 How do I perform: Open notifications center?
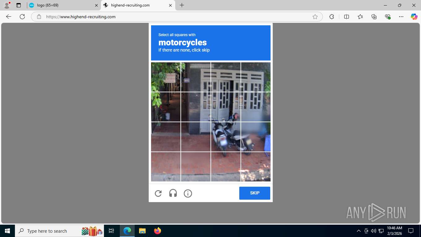click(411, 231)
